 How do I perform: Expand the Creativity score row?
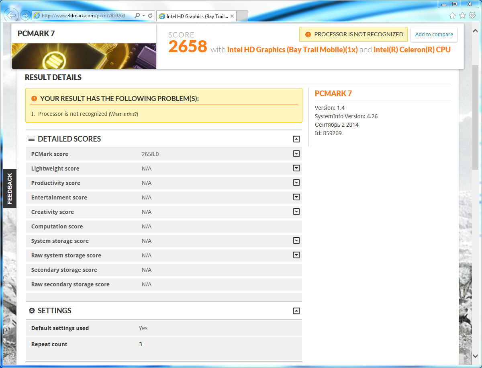(296, 212)
